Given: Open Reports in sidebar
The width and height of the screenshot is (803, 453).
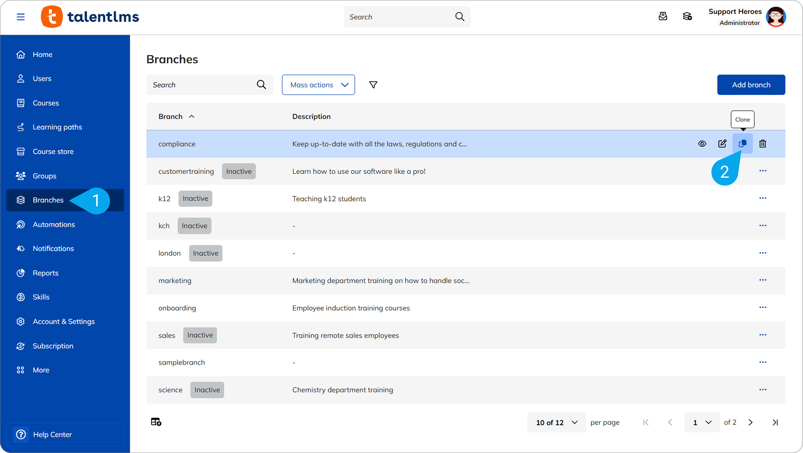Looking at the screenshot, I should point(65,273).
